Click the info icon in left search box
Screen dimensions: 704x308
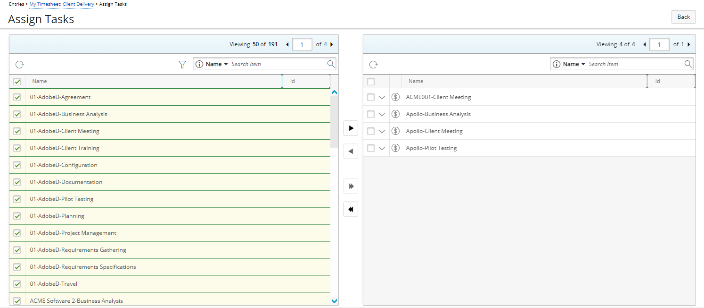coord(199,64)
